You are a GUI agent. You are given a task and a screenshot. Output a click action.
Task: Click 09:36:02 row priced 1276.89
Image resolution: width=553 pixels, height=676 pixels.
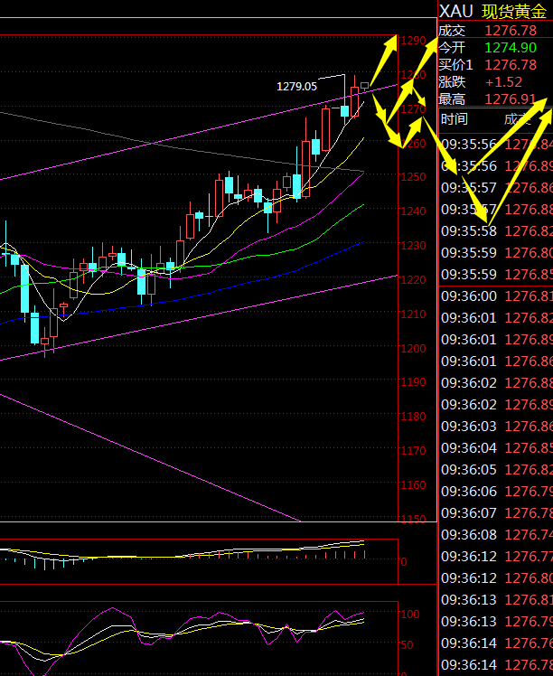(x=496, y=404)
